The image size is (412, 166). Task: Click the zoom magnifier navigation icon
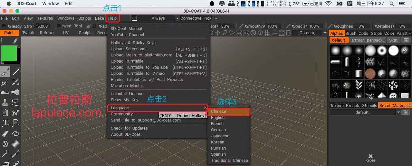click(225, 33)
